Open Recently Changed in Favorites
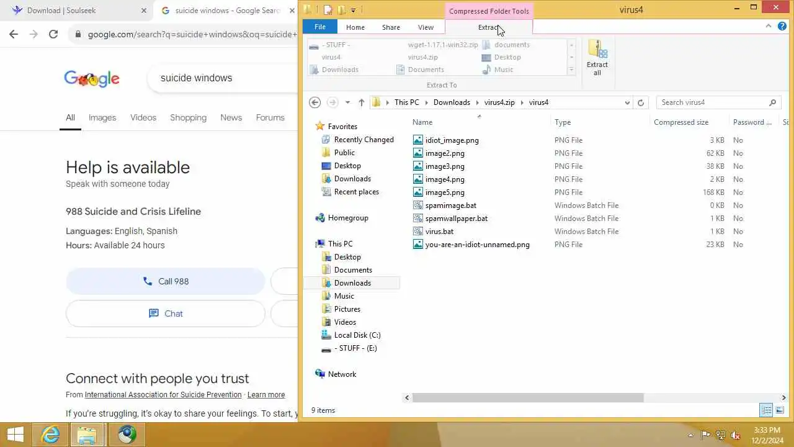Viewport: 794px width, 447px height. [x=364, y=140]
